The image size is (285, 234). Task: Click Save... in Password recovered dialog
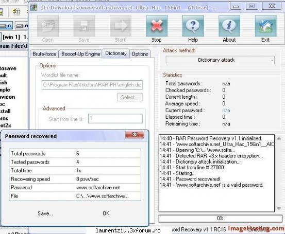[45, 213]
